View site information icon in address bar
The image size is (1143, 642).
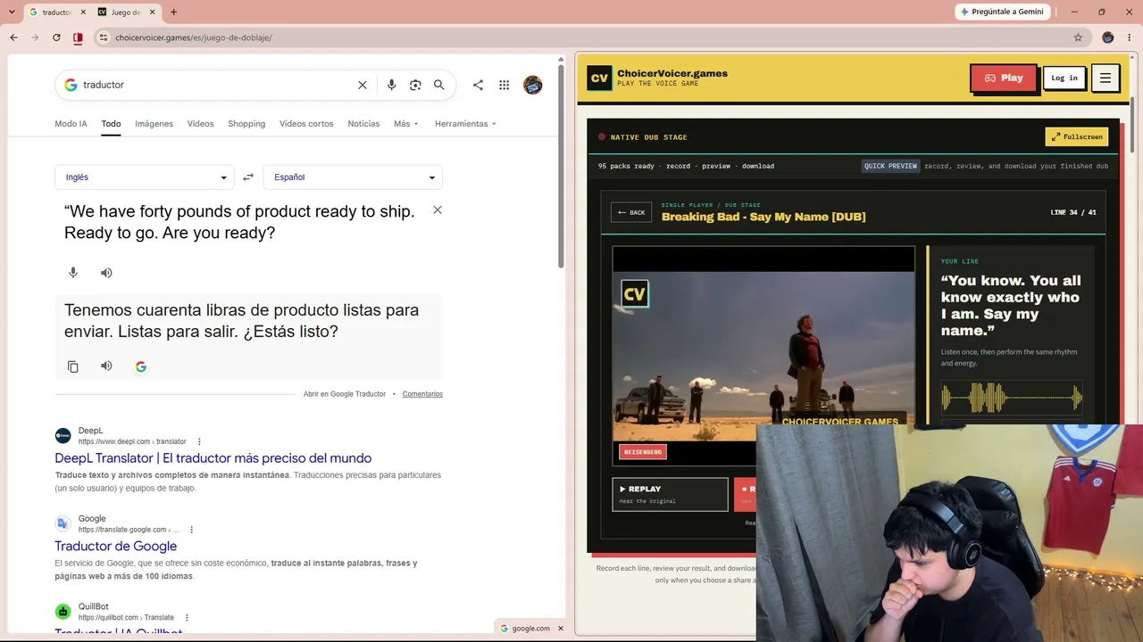pyautogui.click(x=104, y=37)
